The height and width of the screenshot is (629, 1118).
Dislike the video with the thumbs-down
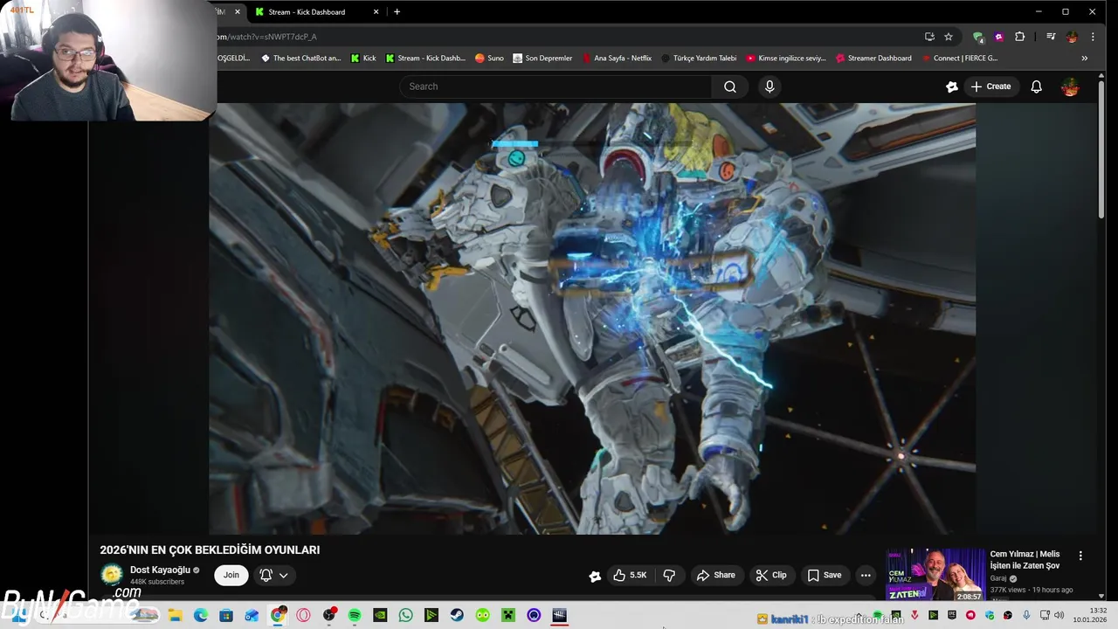pos(669,575)
